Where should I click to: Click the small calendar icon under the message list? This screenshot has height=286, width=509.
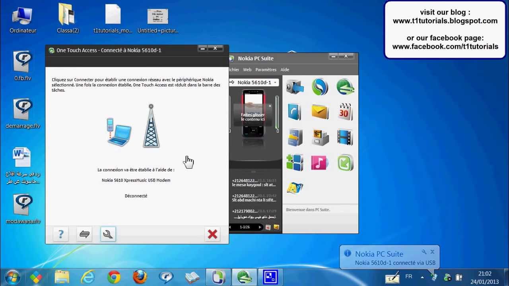coord(268,227)
